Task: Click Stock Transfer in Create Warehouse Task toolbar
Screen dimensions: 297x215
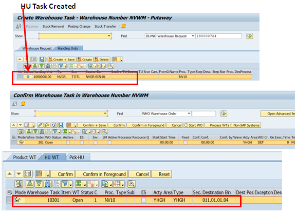Action: [x=105, y=27]
